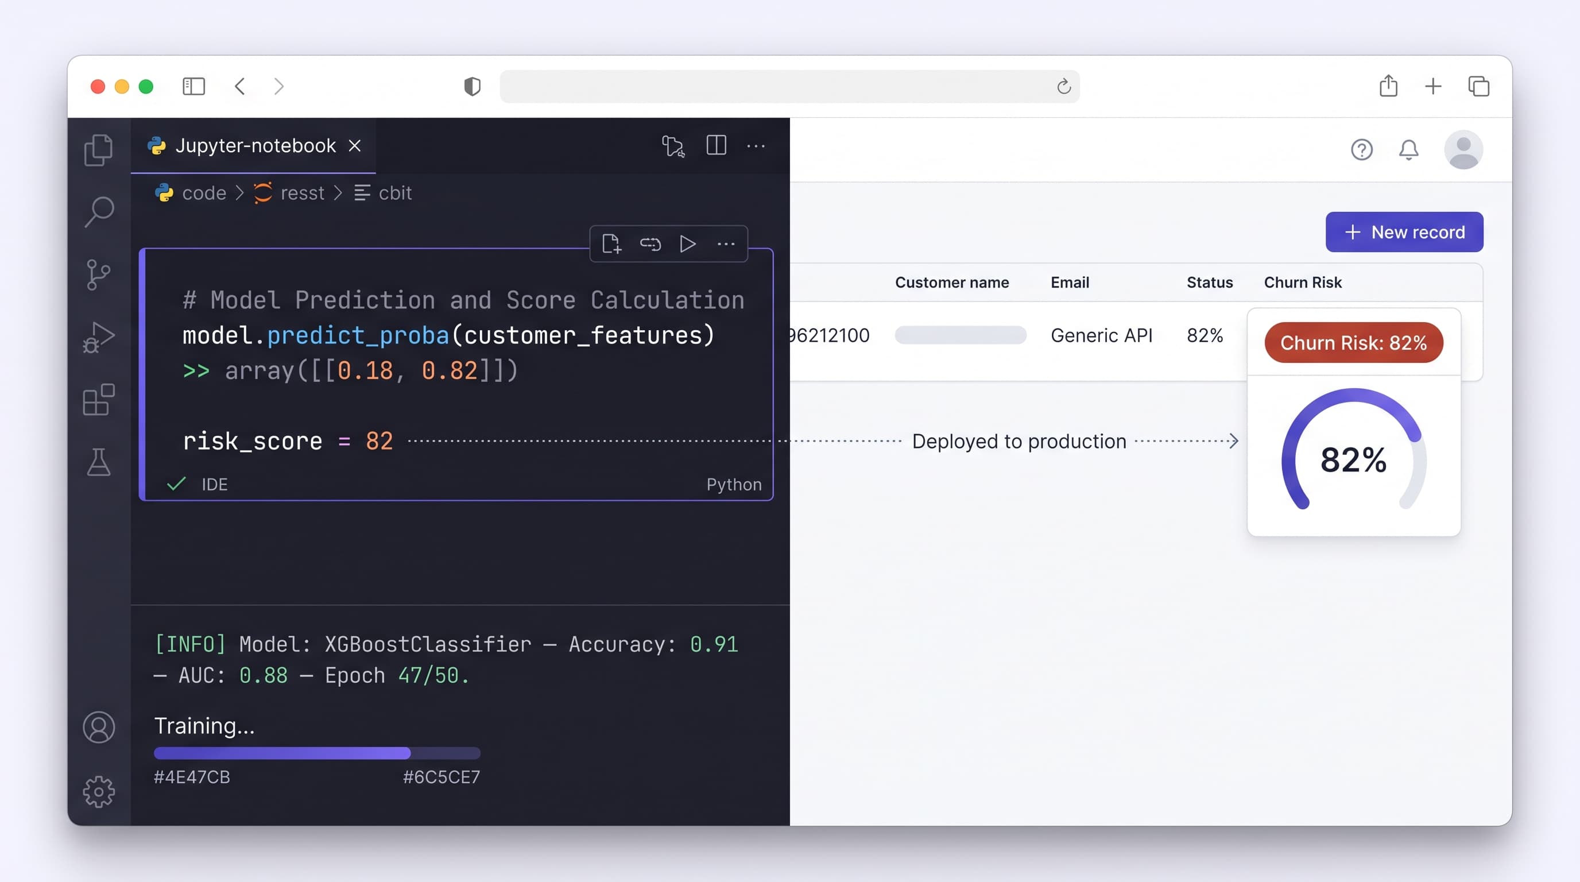
Task: Open the Extensions blocks icon
Action: 98,399
